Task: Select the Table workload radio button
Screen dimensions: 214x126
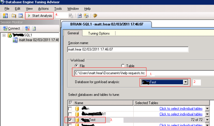Action: pos(123,66)
